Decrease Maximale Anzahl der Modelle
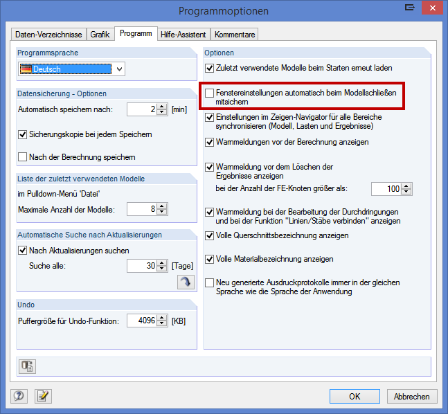The image size is (448, 414). [x=162, y=212]
